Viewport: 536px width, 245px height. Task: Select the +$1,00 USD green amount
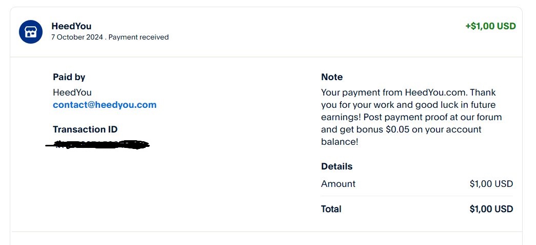490,26
